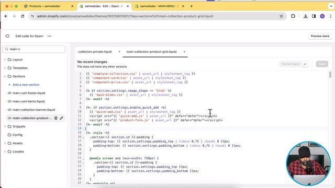Reload the current page

(x=23, y=16)
